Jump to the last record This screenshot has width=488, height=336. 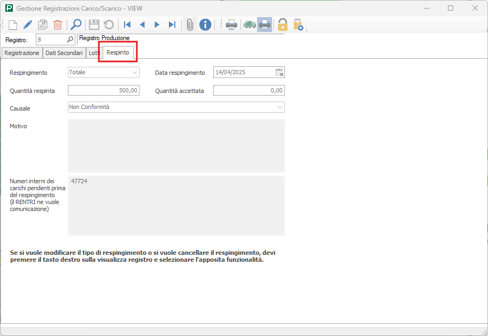point(172,25)
